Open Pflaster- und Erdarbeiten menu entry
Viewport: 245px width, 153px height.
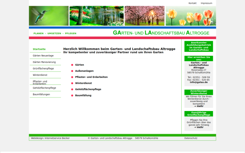tap(40, 82)
